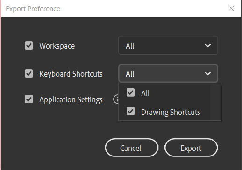Viewport: 242px width, 170px height.
Task: Click the Application Settings info icon
Action: tap(116, 99)
